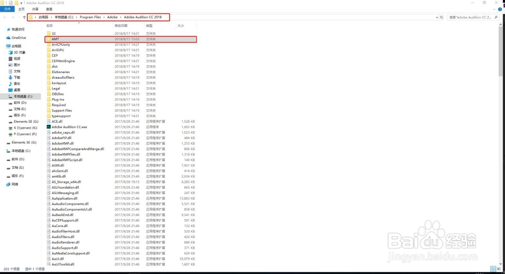Image resolution: width=505 pixels, height=274 pixels.
Task: Click Adobe in the address breadcrumb
Action: pos(113,17)
